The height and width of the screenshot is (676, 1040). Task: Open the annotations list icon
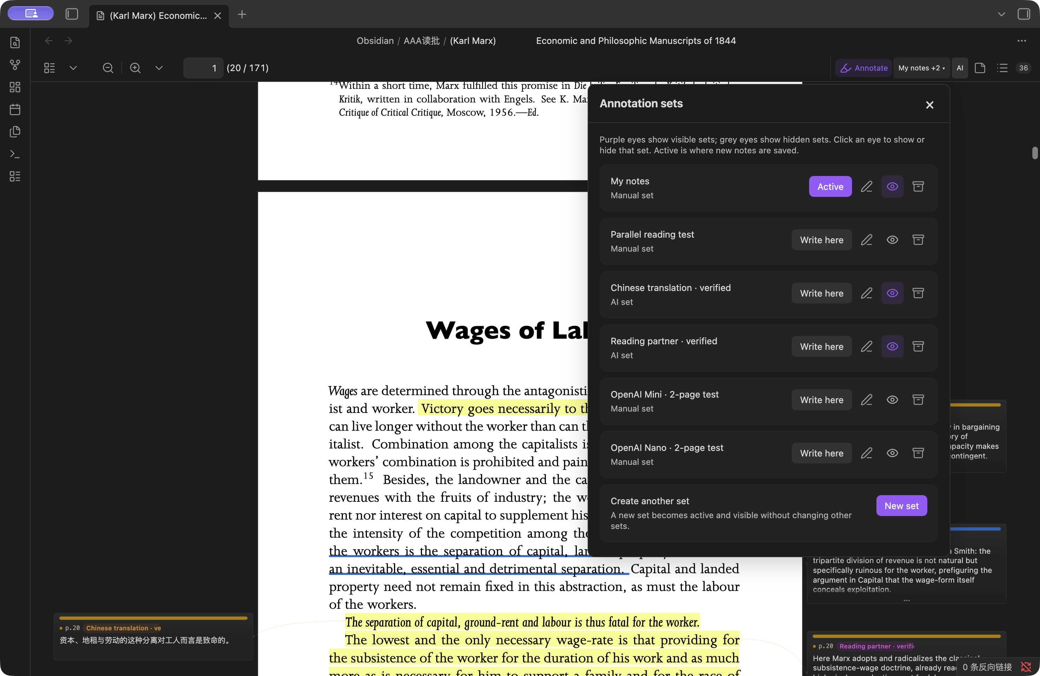click(x=1002, y=68)
